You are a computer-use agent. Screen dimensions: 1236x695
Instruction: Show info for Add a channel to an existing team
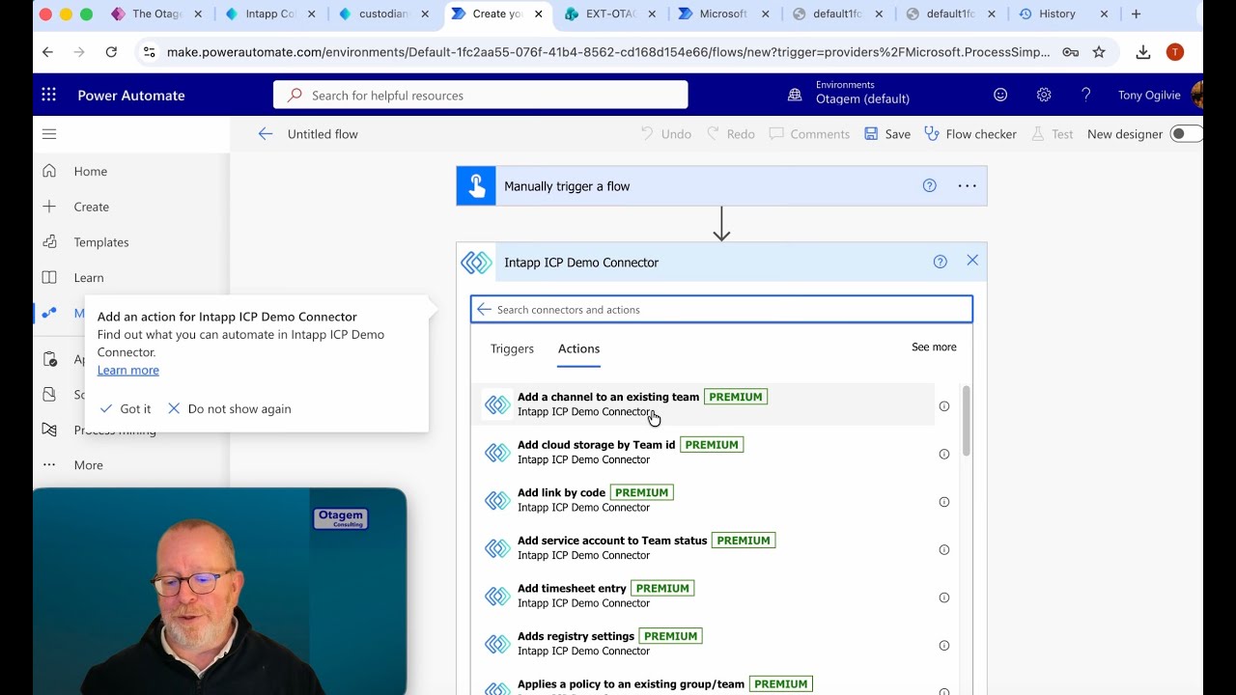944,406
